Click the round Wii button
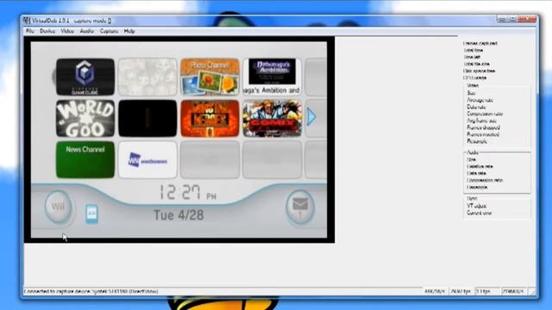This screenshot has width=552, height=310. point(58,207)
